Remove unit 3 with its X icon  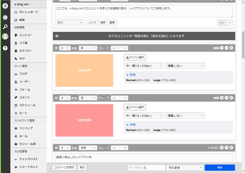tap(231, 48)
